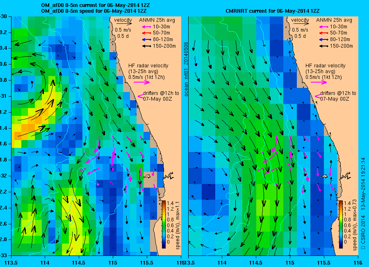Click the HF radar magenta arrow in left panel
This screenshot has width=369, height=267.
142,82
